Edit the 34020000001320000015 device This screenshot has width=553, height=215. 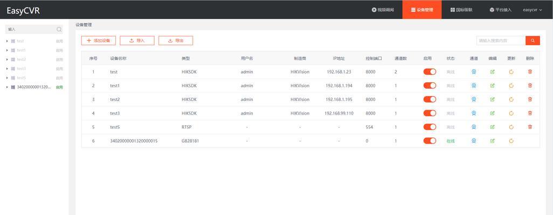[492, 141]
